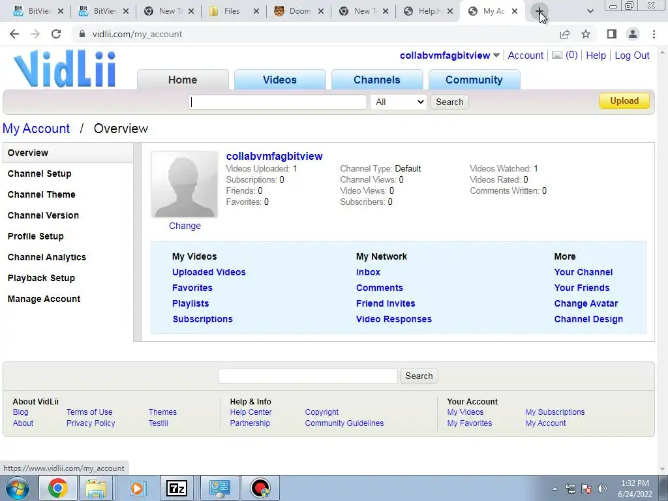
Task: Switch to the Doom browser tab
Action: coord(300,12)
